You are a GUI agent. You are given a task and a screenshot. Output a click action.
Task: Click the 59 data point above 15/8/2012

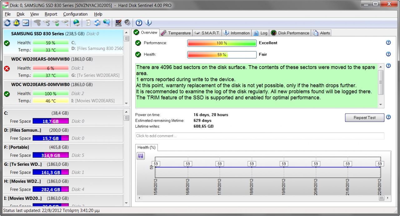(155, 164)
